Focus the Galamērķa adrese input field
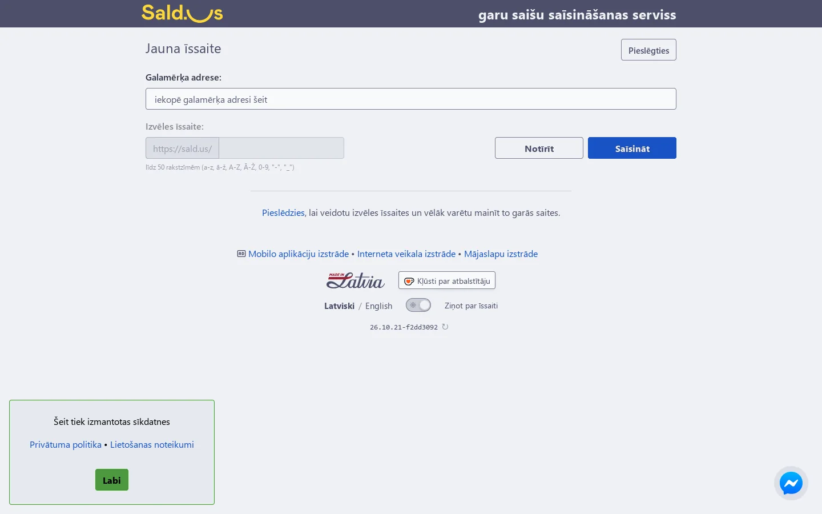 (411, 99)
